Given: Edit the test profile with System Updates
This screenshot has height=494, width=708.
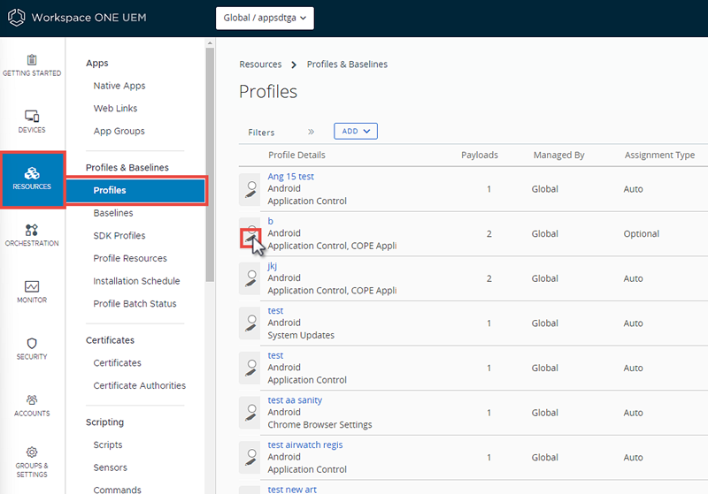Looking at the screenshot, I should click(250, 328).
